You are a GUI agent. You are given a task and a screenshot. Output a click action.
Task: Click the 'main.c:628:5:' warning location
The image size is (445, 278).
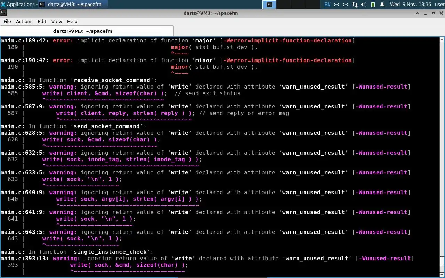tap(23, 133)
